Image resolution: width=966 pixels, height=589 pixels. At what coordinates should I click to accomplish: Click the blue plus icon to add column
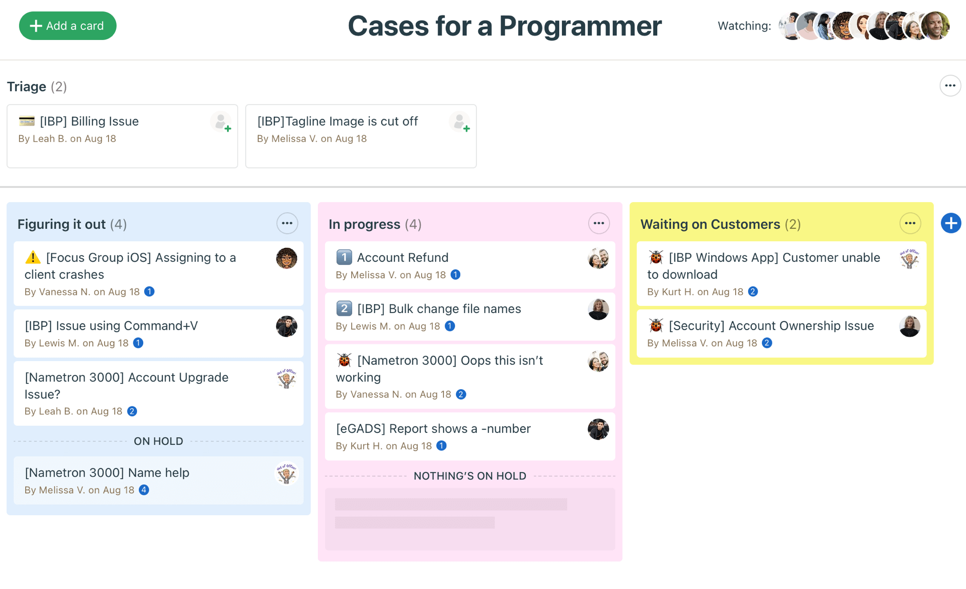(950, 223)
